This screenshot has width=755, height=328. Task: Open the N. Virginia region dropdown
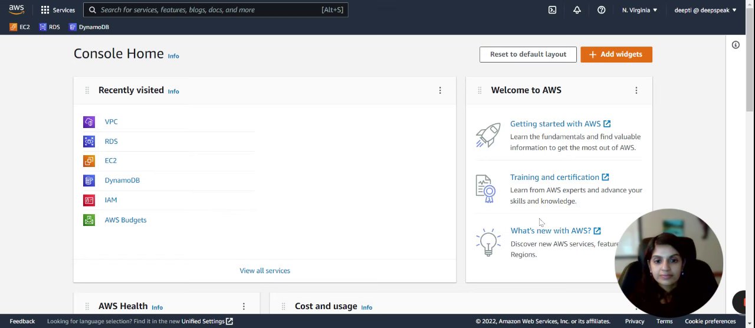tap(639, 10)
